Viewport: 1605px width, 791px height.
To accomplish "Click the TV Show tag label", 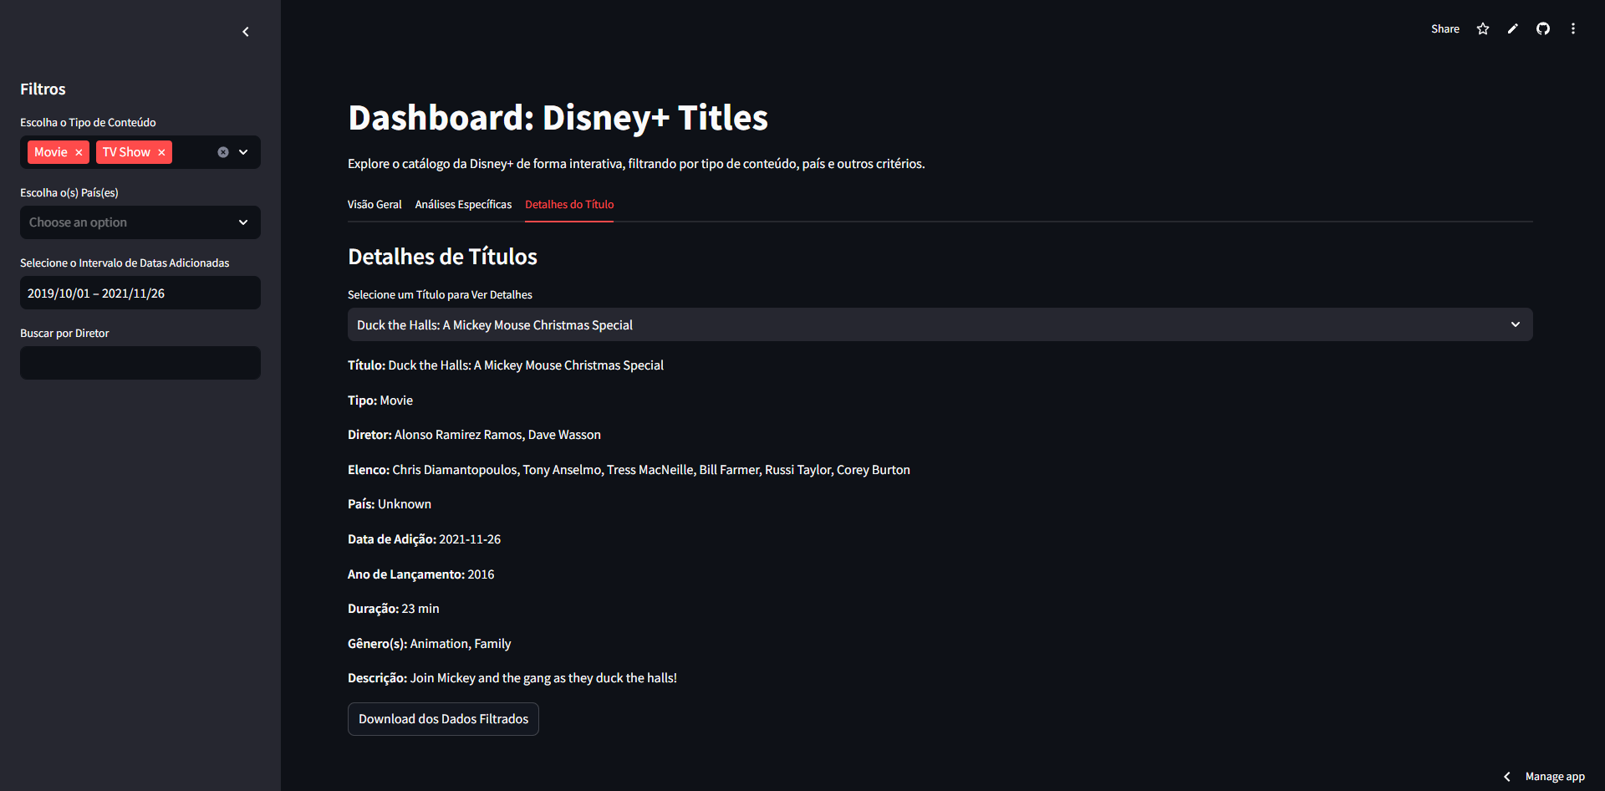I will 126,152.
